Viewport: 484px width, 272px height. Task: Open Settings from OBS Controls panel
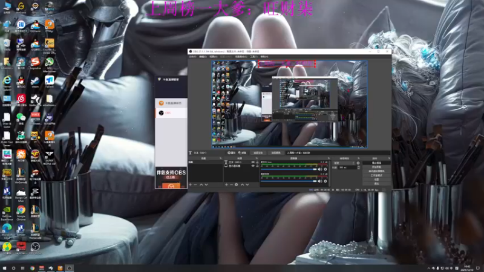pyautogui.click(x=376, y=180)
